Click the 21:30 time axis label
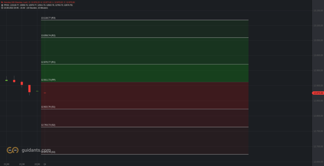This screenshot has width=324, height=166. tap(22, 164)
